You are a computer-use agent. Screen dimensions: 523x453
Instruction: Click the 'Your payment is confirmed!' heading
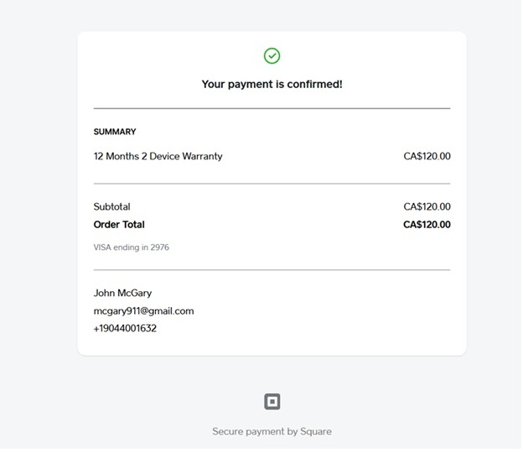coord(272,85)
